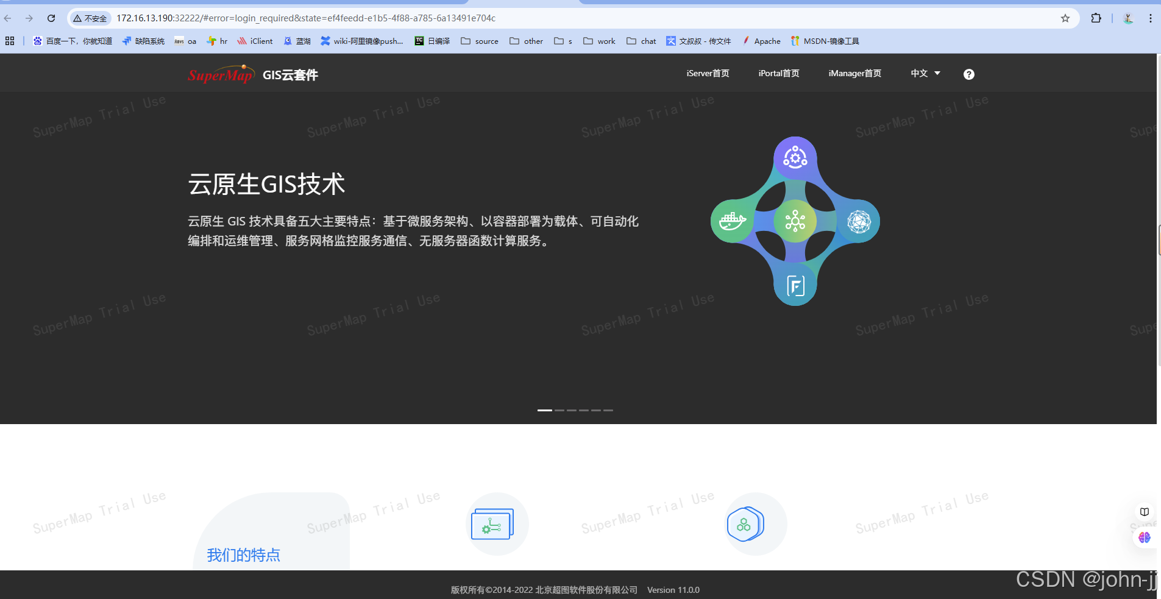Click the browser address bar URL
The image size is (1161, 599).
coord(306,18)
